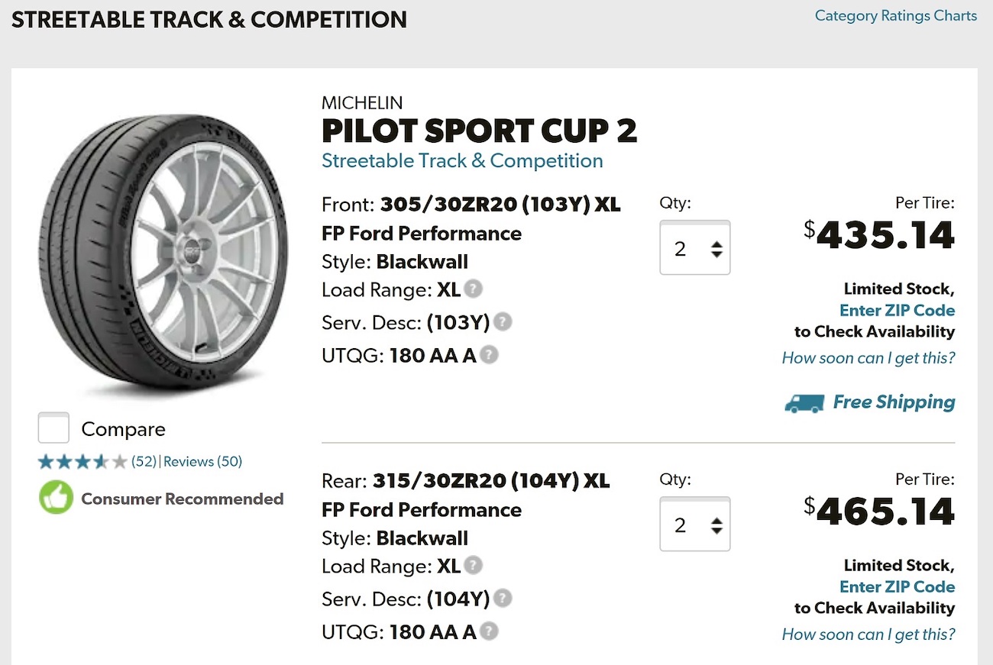The image size is (993, 665).
Task: Click the Streetable Track & Competition category link
Action: pos(462,161)
